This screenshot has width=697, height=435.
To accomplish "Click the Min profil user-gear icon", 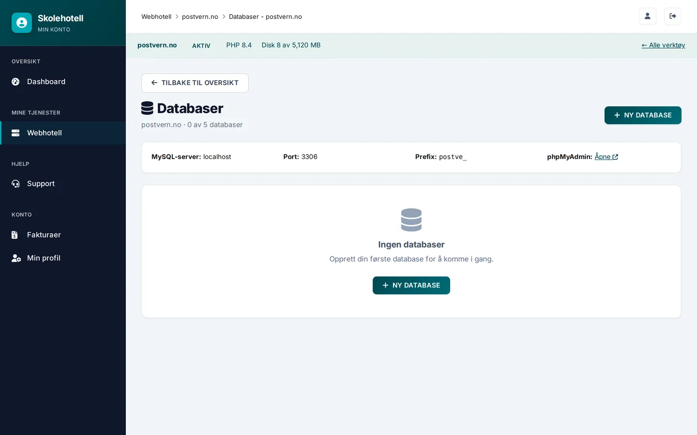I will pyautogui.click(x=16, y=258).
